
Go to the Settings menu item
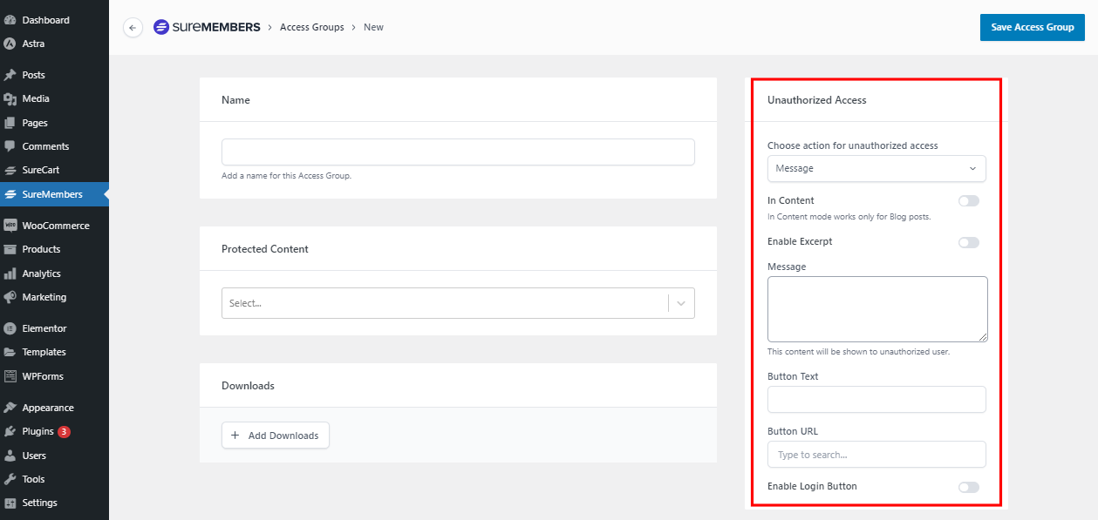tap(39, 503)
